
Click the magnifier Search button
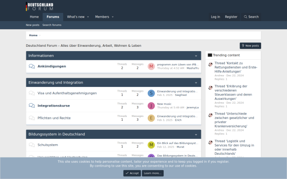tap(251, 17)
